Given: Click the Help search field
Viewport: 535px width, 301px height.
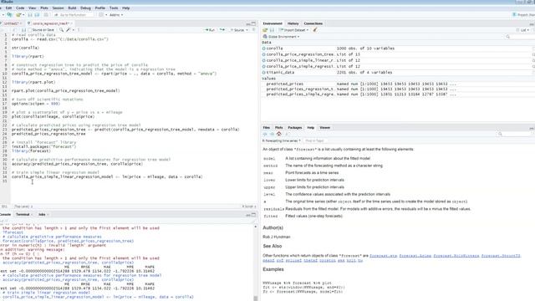Looking at the screenshot, I should point(515,134).
